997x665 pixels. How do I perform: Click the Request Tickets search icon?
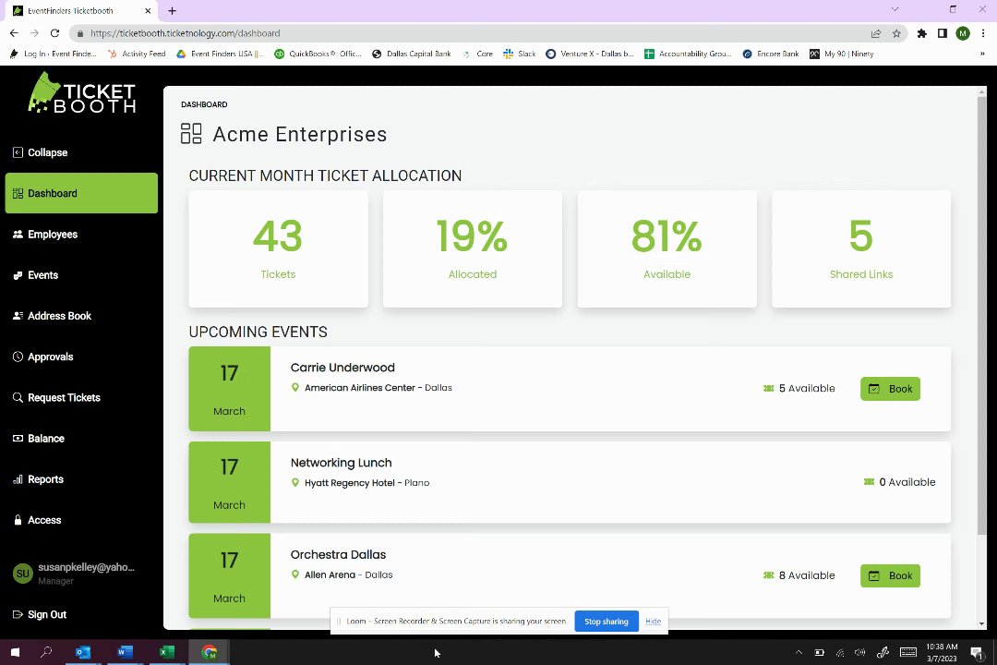pos(18,398)
